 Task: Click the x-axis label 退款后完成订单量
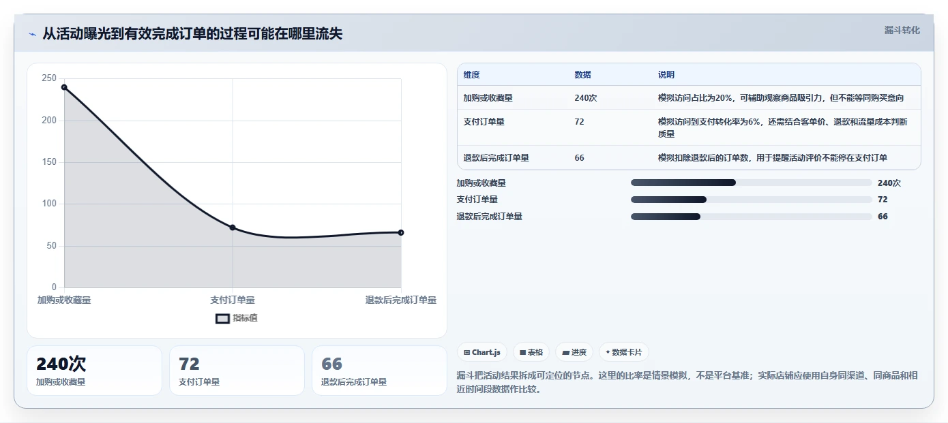(401, 300)
